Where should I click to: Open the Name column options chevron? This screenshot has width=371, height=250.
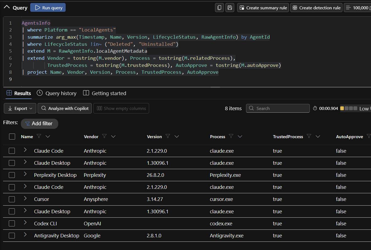48,136
